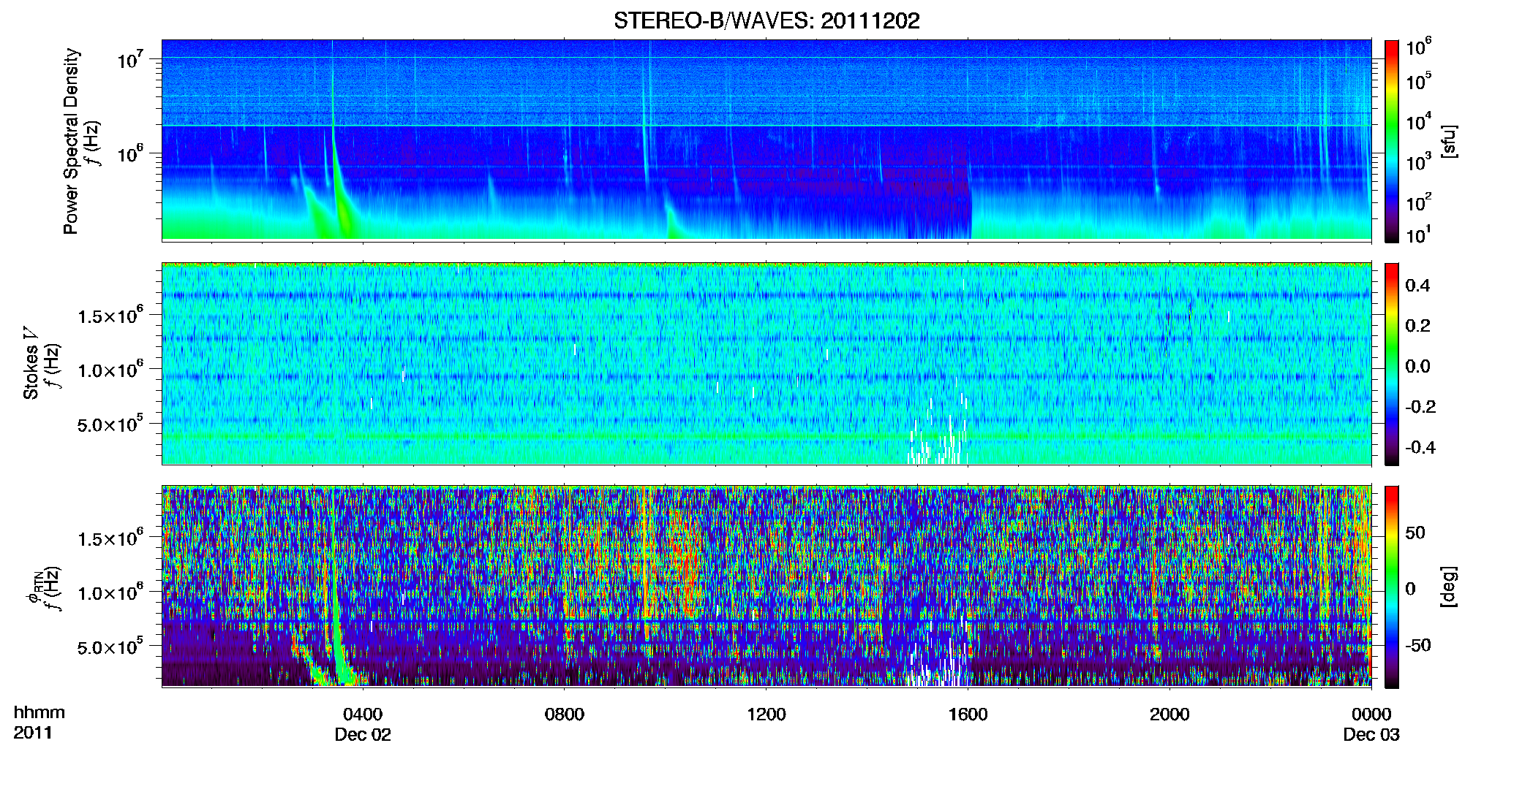
Task: Click the 0800 time tick label
Action: [565, 714]
